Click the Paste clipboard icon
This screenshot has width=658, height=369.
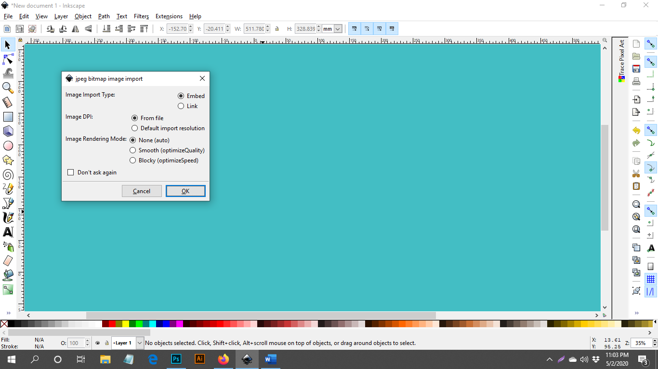(x=636, y=186)
